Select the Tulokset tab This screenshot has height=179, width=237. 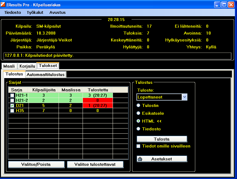point(48,65)
